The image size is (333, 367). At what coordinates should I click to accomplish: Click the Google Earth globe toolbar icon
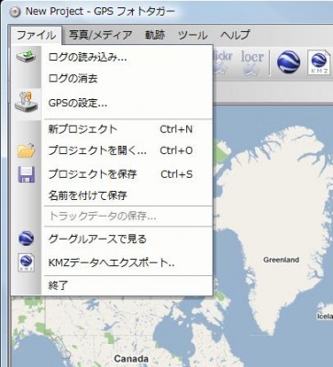point(288,62)
